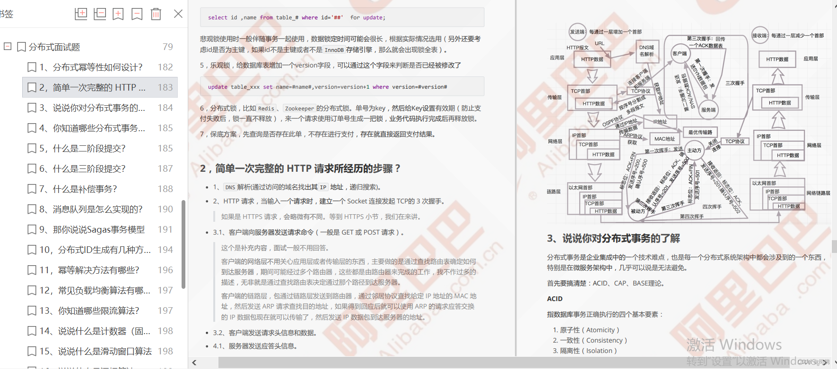Image resolution: width=837 pixels, height=369 pixels.
Task: Jump to bookmark 14、说说什么是计数器
Action: (95, 331)
